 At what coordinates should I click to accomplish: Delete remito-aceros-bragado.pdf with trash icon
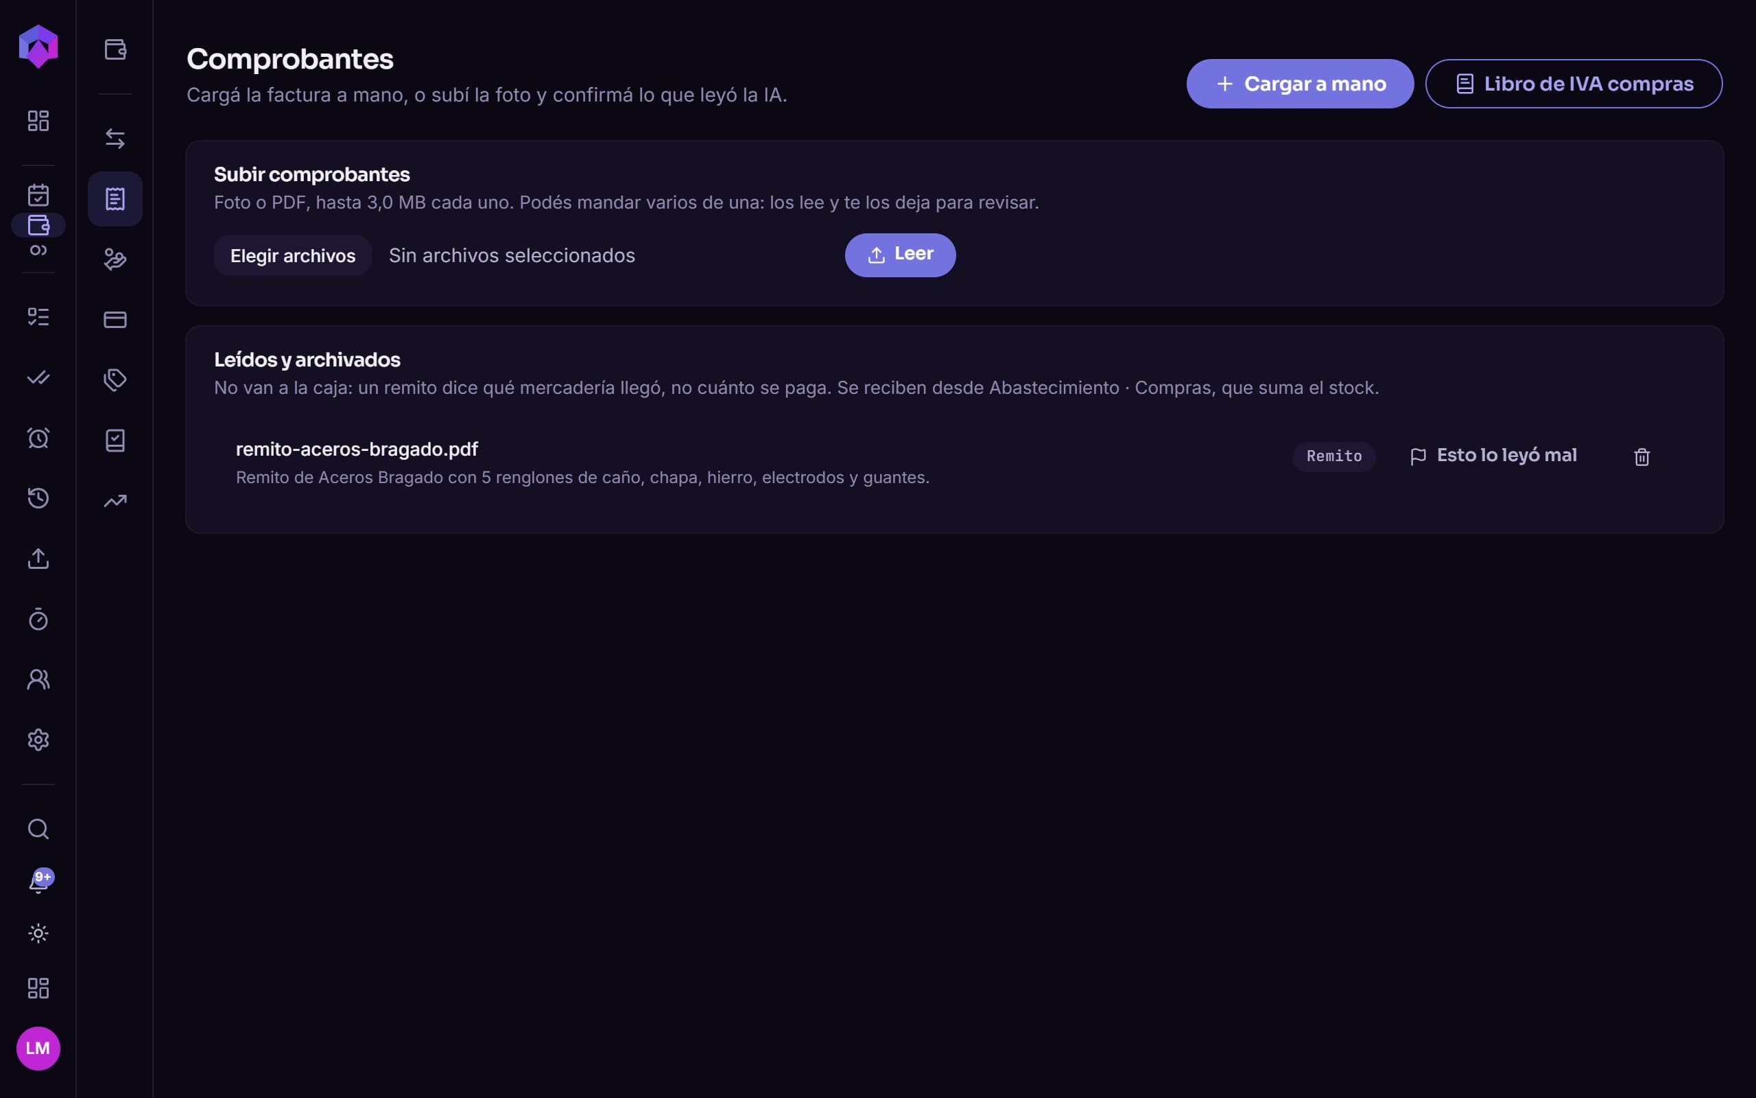(1641, 457)
